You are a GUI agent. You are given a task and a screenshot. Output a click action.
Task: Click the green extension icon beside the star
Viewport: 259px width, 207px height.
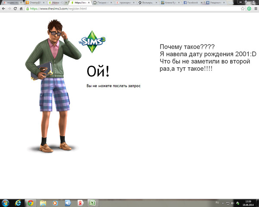(249, 9)
